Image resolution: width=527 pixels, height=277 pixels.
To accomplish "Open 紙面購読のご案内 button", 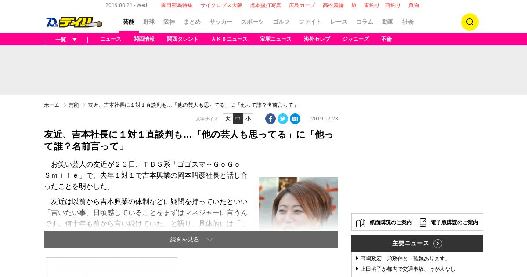I will pos(384,222).
